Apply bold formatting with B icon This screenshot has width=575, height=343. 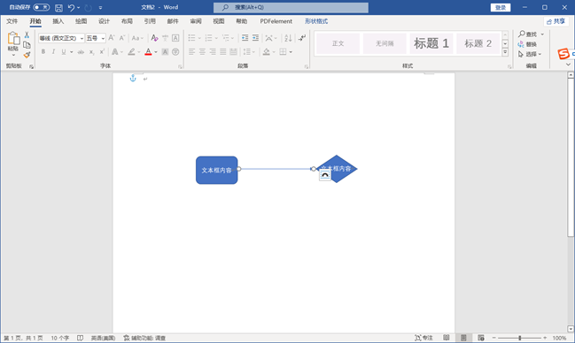[43, 51]
